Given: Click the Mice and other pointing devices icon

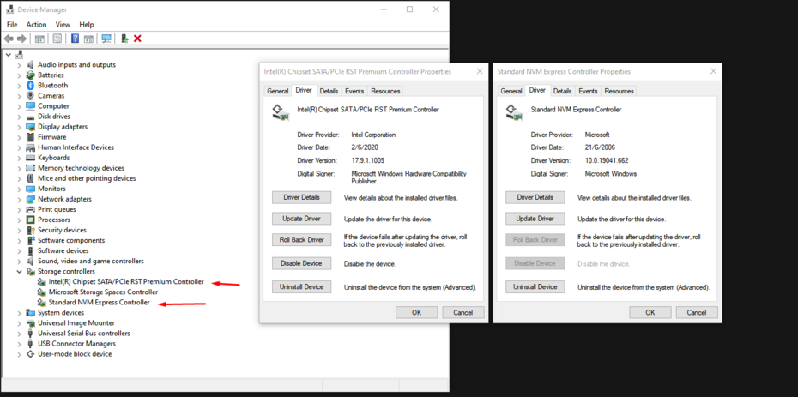Looking at the screenshot, I should click(30, 178).
